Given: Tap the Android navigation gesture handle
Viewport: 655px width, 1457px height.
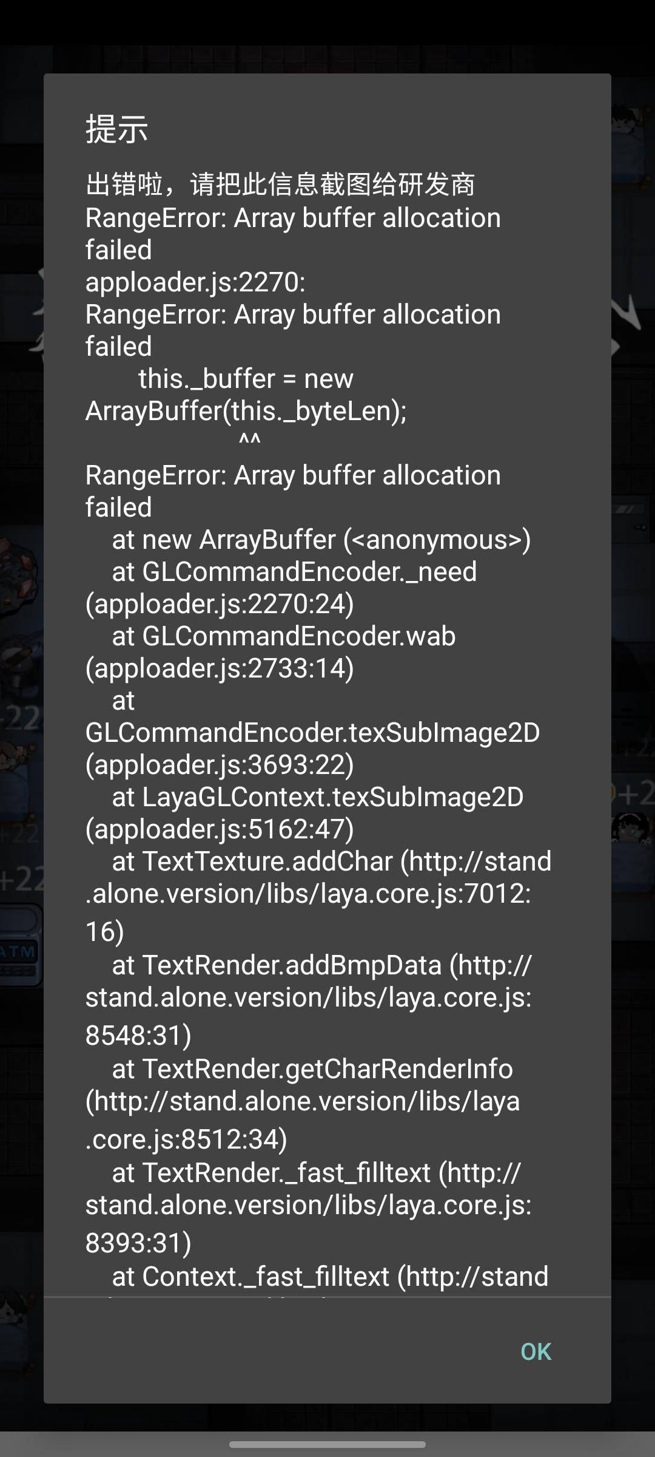Looking at the screenshot, I should (327, 1444).
